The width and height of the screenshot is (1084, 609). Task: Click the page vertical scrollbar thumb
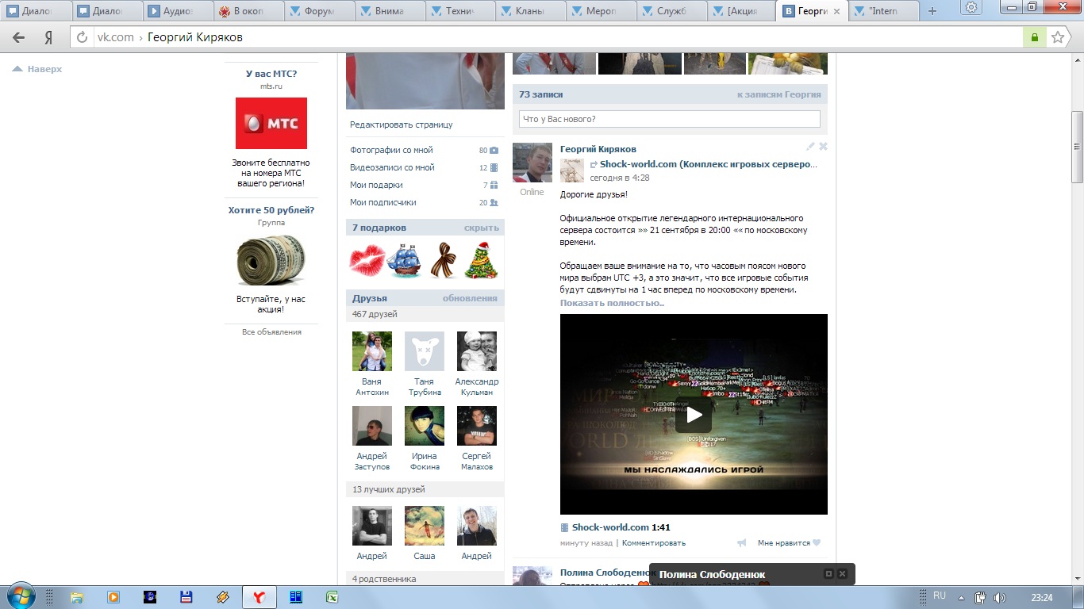pos(1078,147)
